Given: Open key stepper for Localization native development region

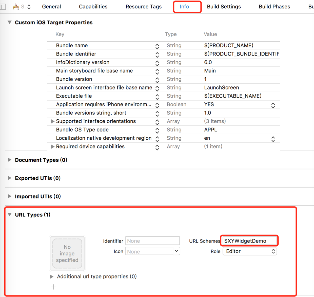Looking at the screenshot, I should point(157,139).
